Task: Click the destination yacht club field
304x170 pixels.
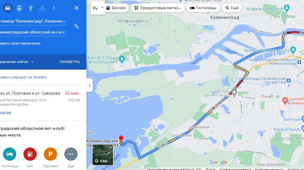Action: [33, 32]
